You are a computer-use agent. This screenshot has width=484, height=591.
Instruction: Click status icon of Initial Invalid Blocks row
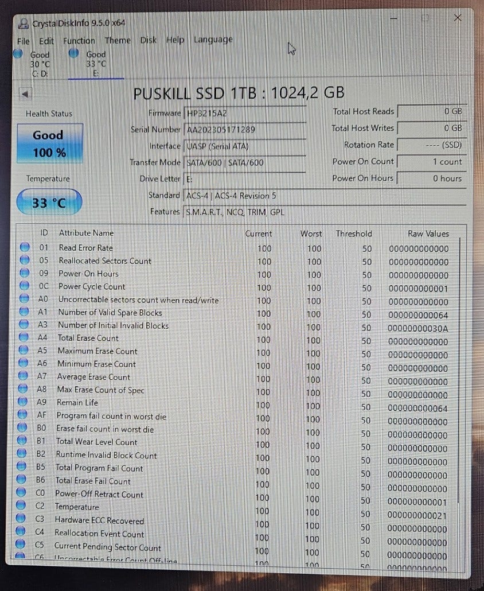(24, 325)
